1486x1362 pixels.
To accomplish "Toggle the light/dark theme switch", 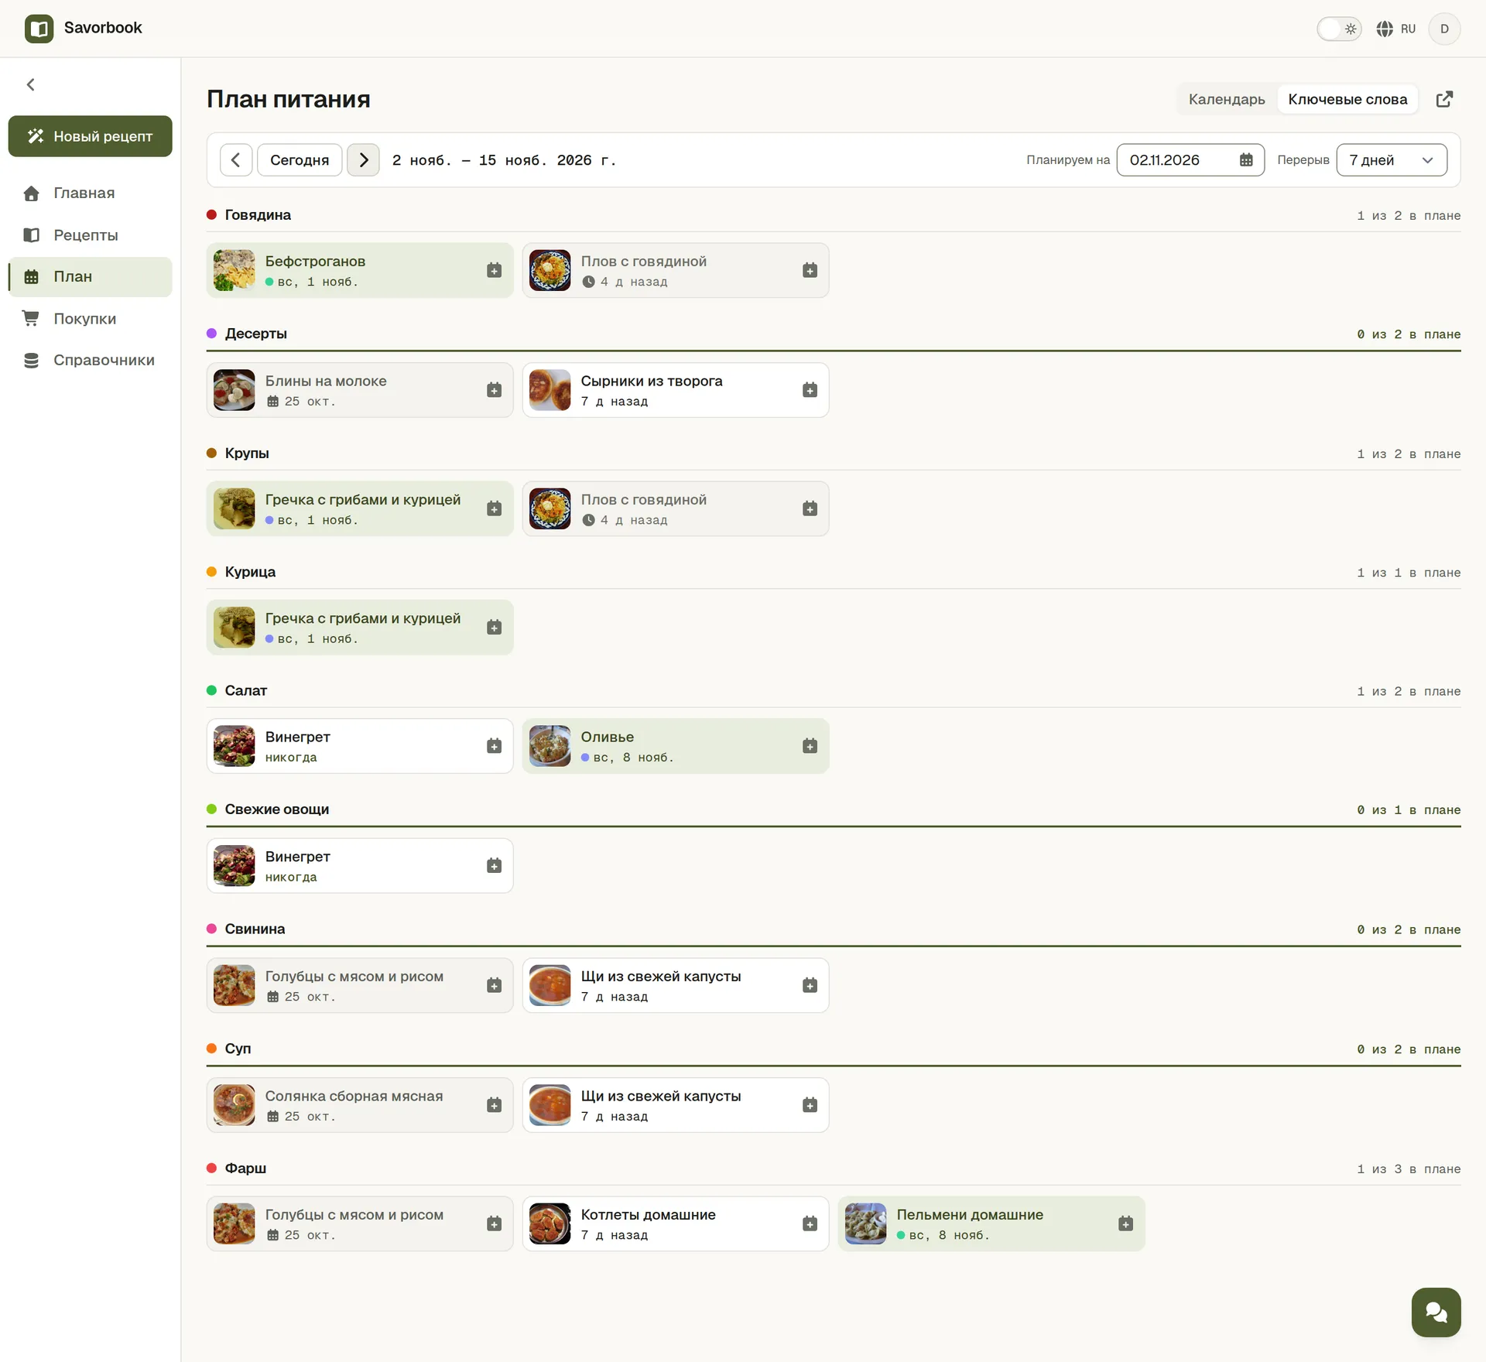I will pyautogui.click(x=1339, y=29).
